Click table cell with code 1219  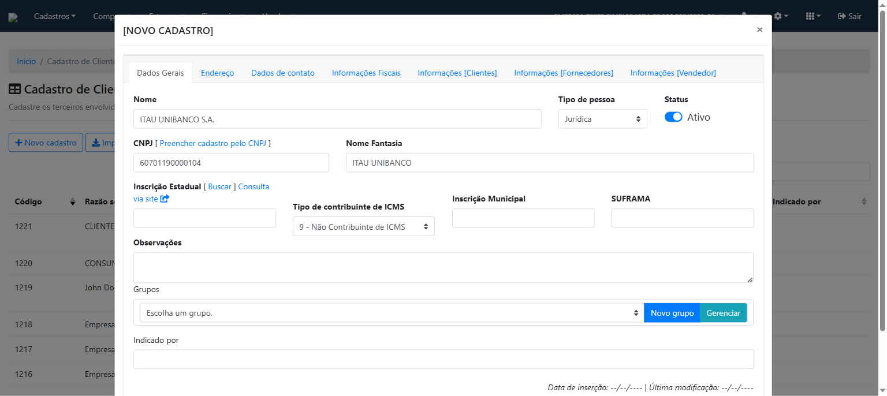click(x=24, y=287)
